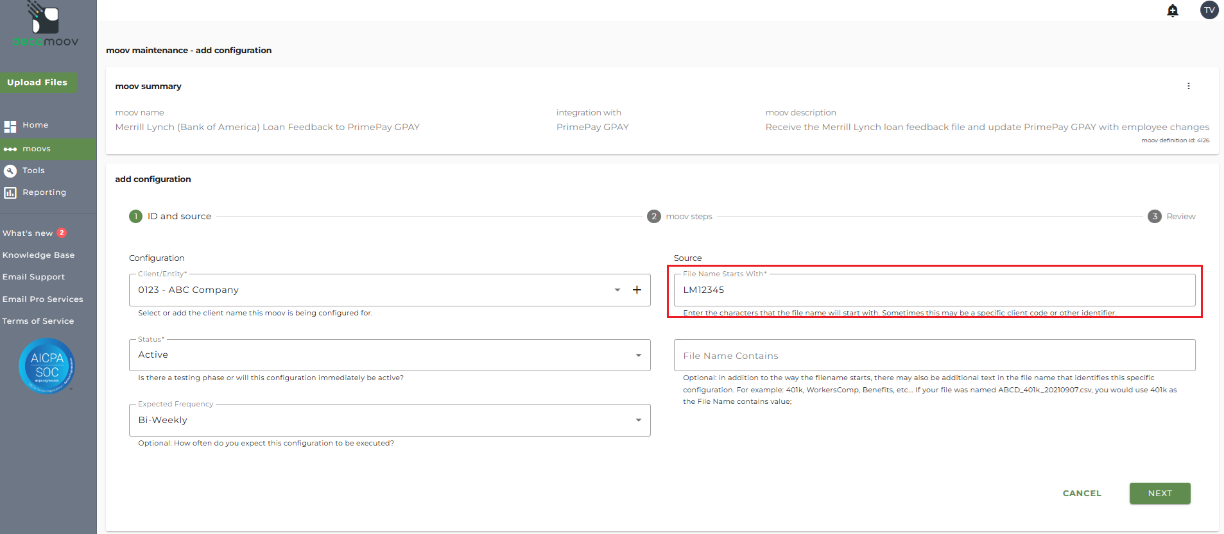1224x534 pixels.
Task: Open the Status dropdown showing Active
Action: tap(638, 355)
